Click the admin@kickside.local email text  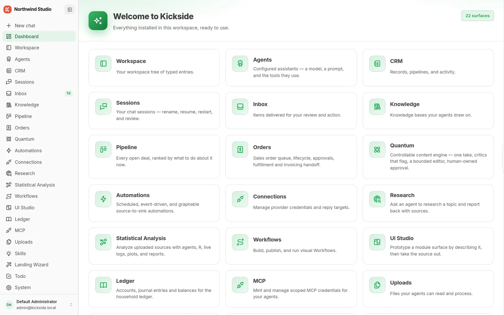[36, 308]
